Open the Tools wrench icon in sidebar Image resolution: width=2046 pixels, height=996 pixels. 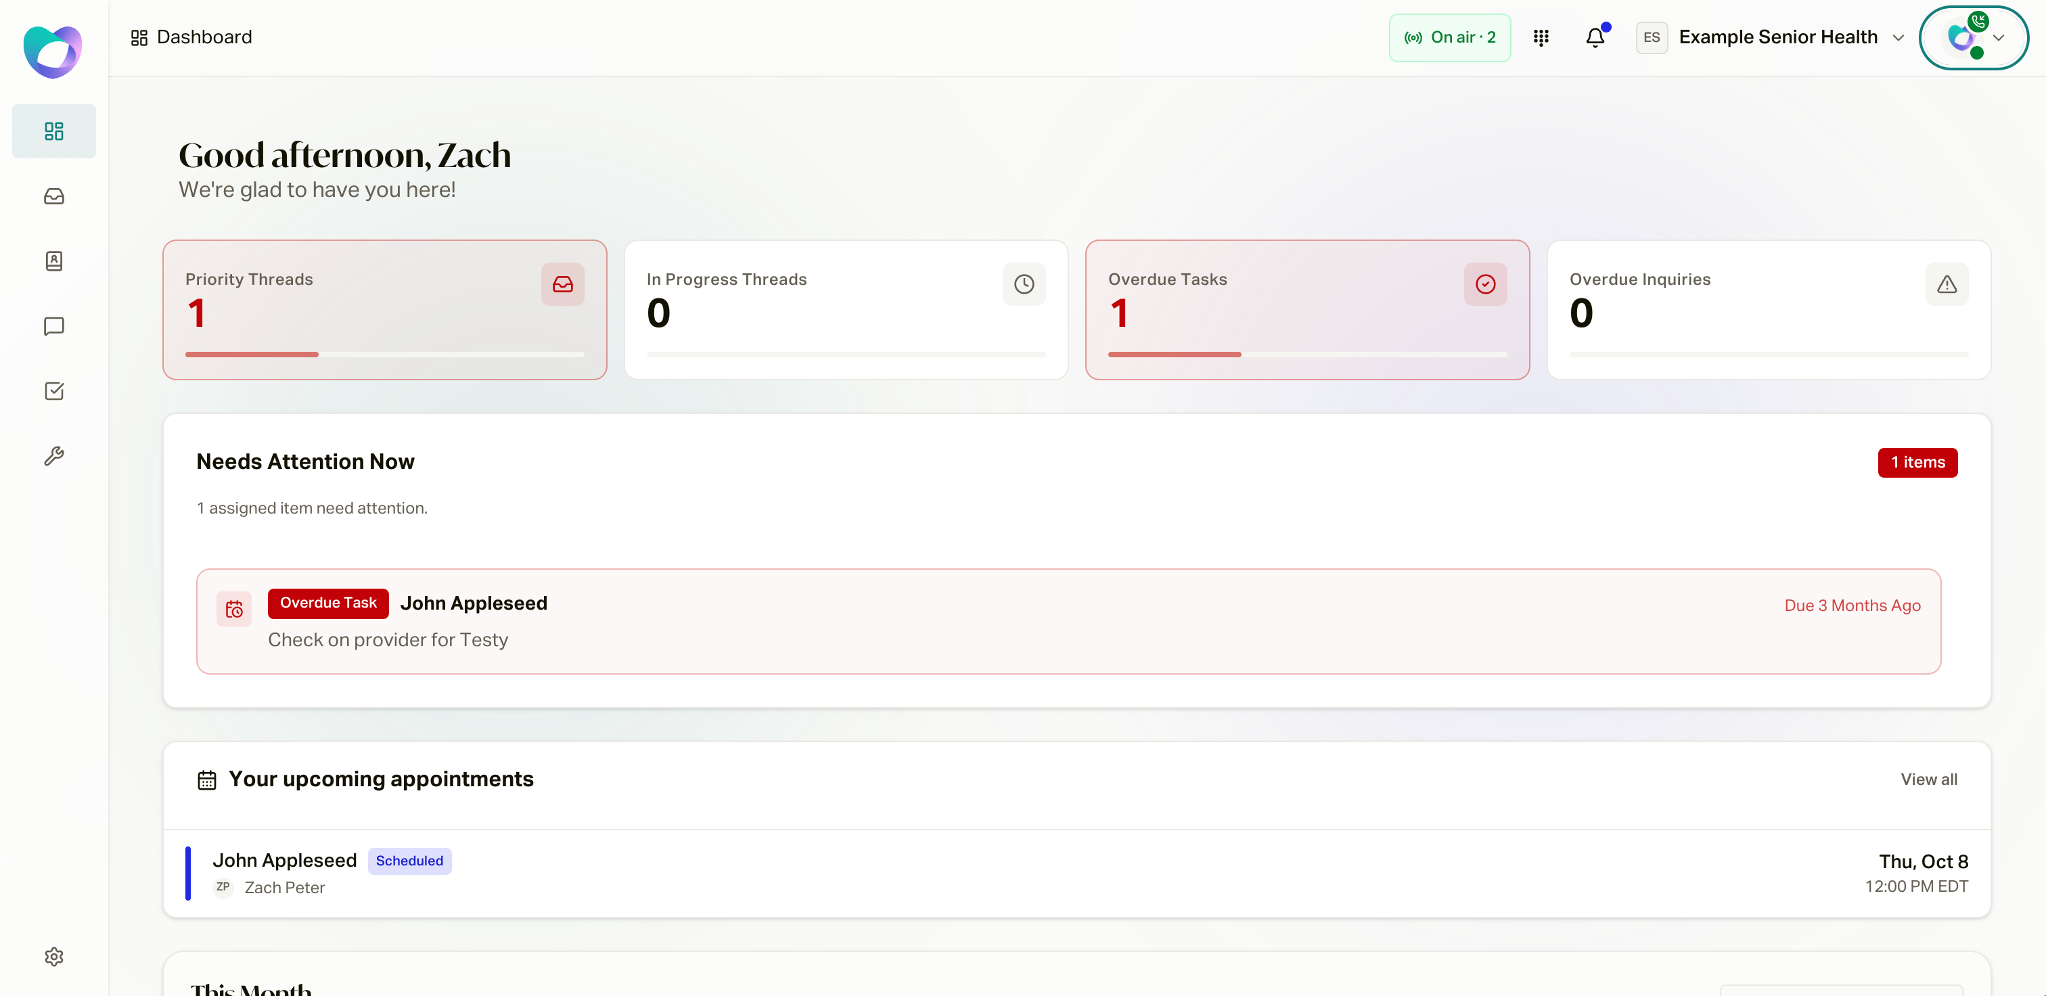tap(54, 456)
